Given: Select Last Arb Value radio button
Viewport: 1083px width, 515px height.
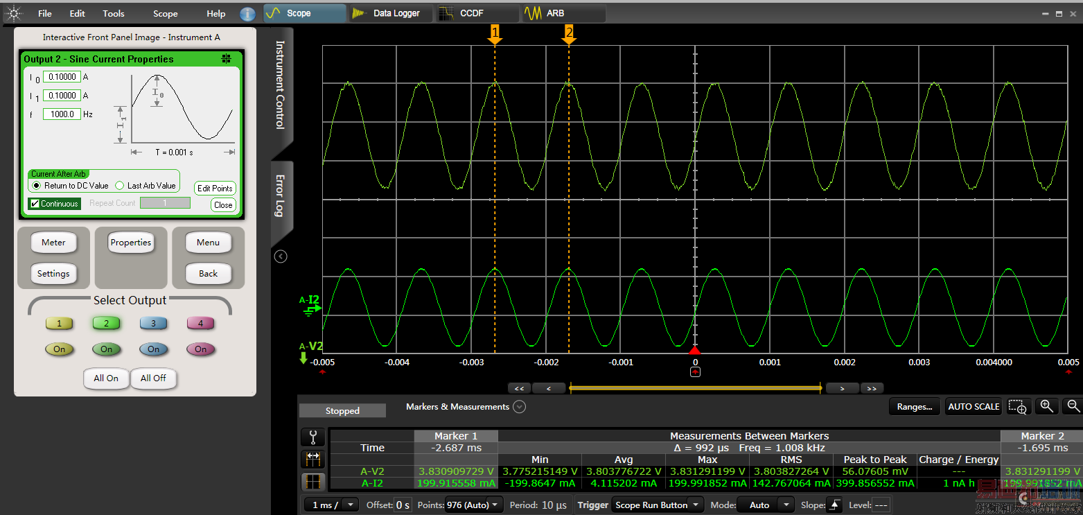Looking at the screenshot, I should point(119,186).
